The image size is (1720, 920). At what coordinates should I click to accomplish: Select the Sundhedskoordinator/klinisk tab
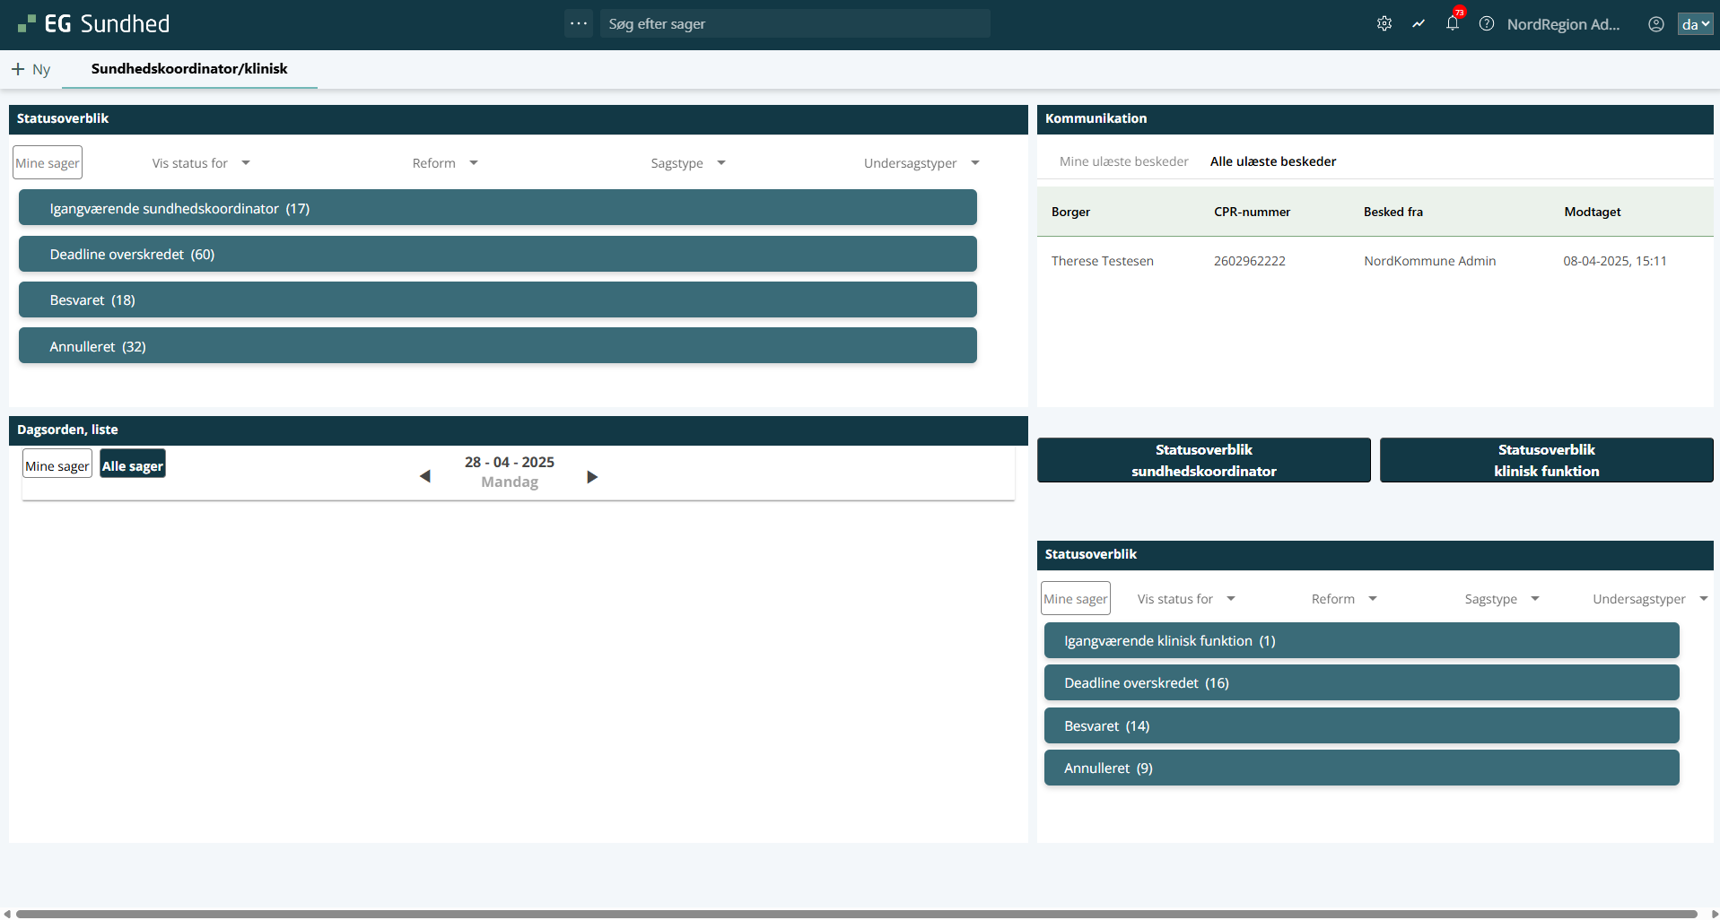tap(189, 69)
